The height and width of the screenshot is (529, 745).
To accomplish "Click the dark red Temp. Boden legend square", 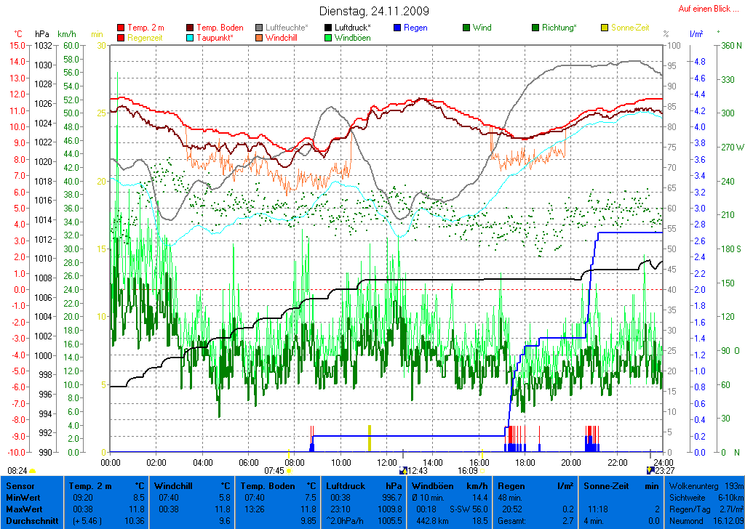I will pyautogui.click(x=191, y=28).
